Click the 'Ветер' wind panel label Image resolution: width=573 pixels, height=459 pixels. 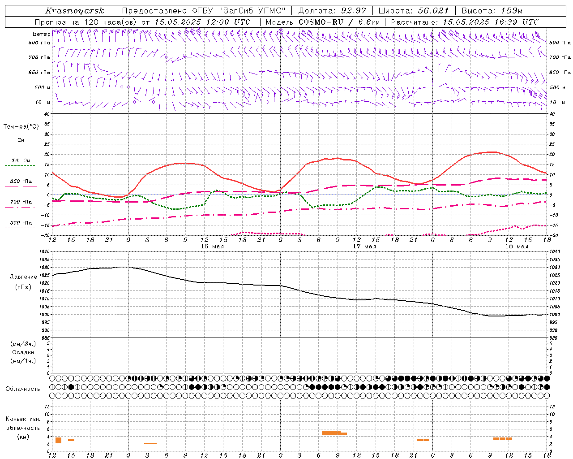click(x=41, y=34)
